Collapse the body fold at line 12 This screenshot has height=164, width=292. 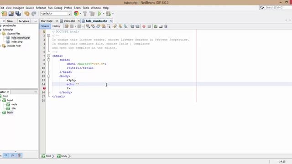pos(49,76)
